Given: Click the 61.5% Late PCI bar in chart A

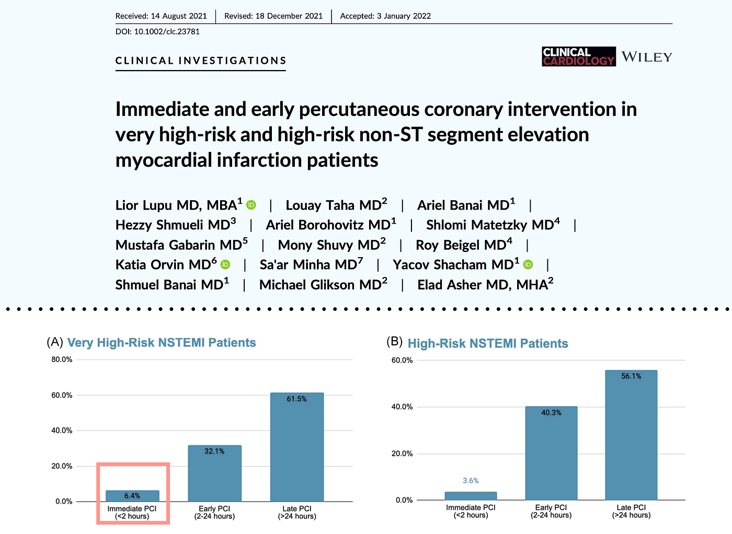Looking at the screenshot, I should [x=297, y=447].
